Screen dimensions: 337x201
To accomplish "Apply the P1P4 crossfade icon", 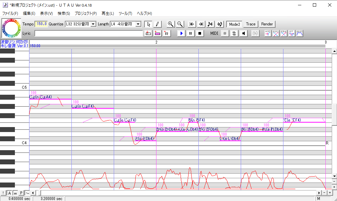I will point(284,33).
